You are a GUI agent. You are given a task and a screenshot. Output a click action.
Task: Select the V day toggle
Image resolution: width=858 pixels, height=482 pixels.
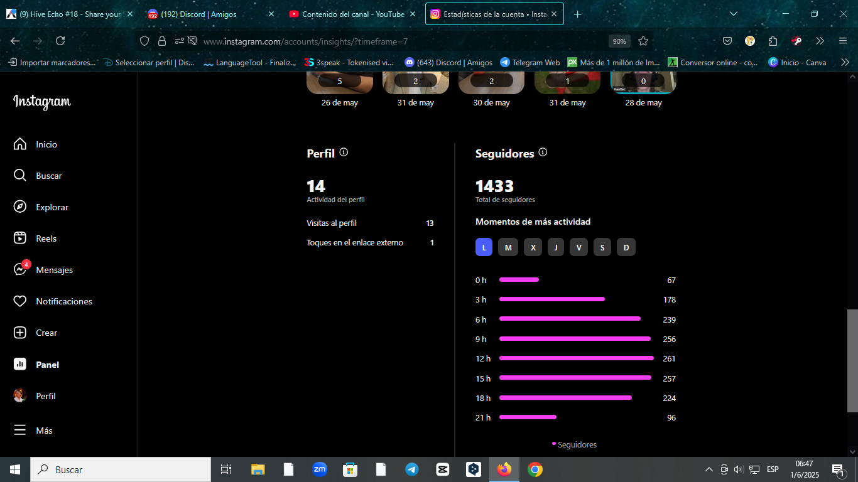pos(578,247)
